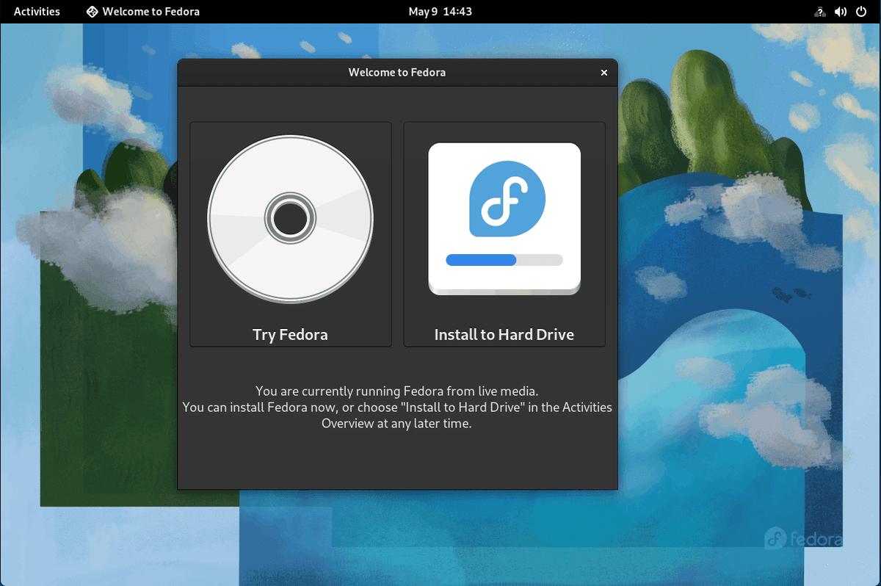Open the clock and calendar at May 9 14:43
The width and height of the screenshot is (881, 586).
tap(440, 11)
